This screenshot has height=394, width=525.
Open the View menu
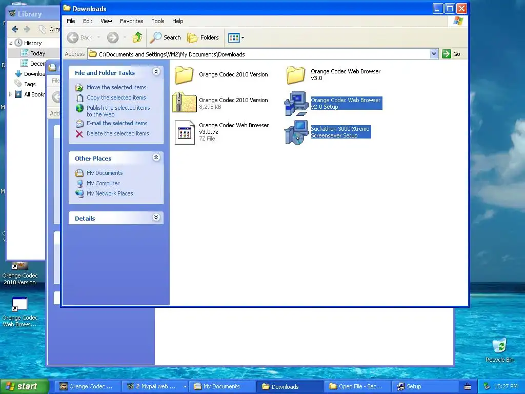point(106,21)
